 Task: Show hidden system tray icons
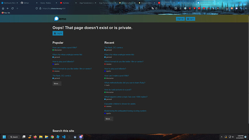click(x=222, y=137)
